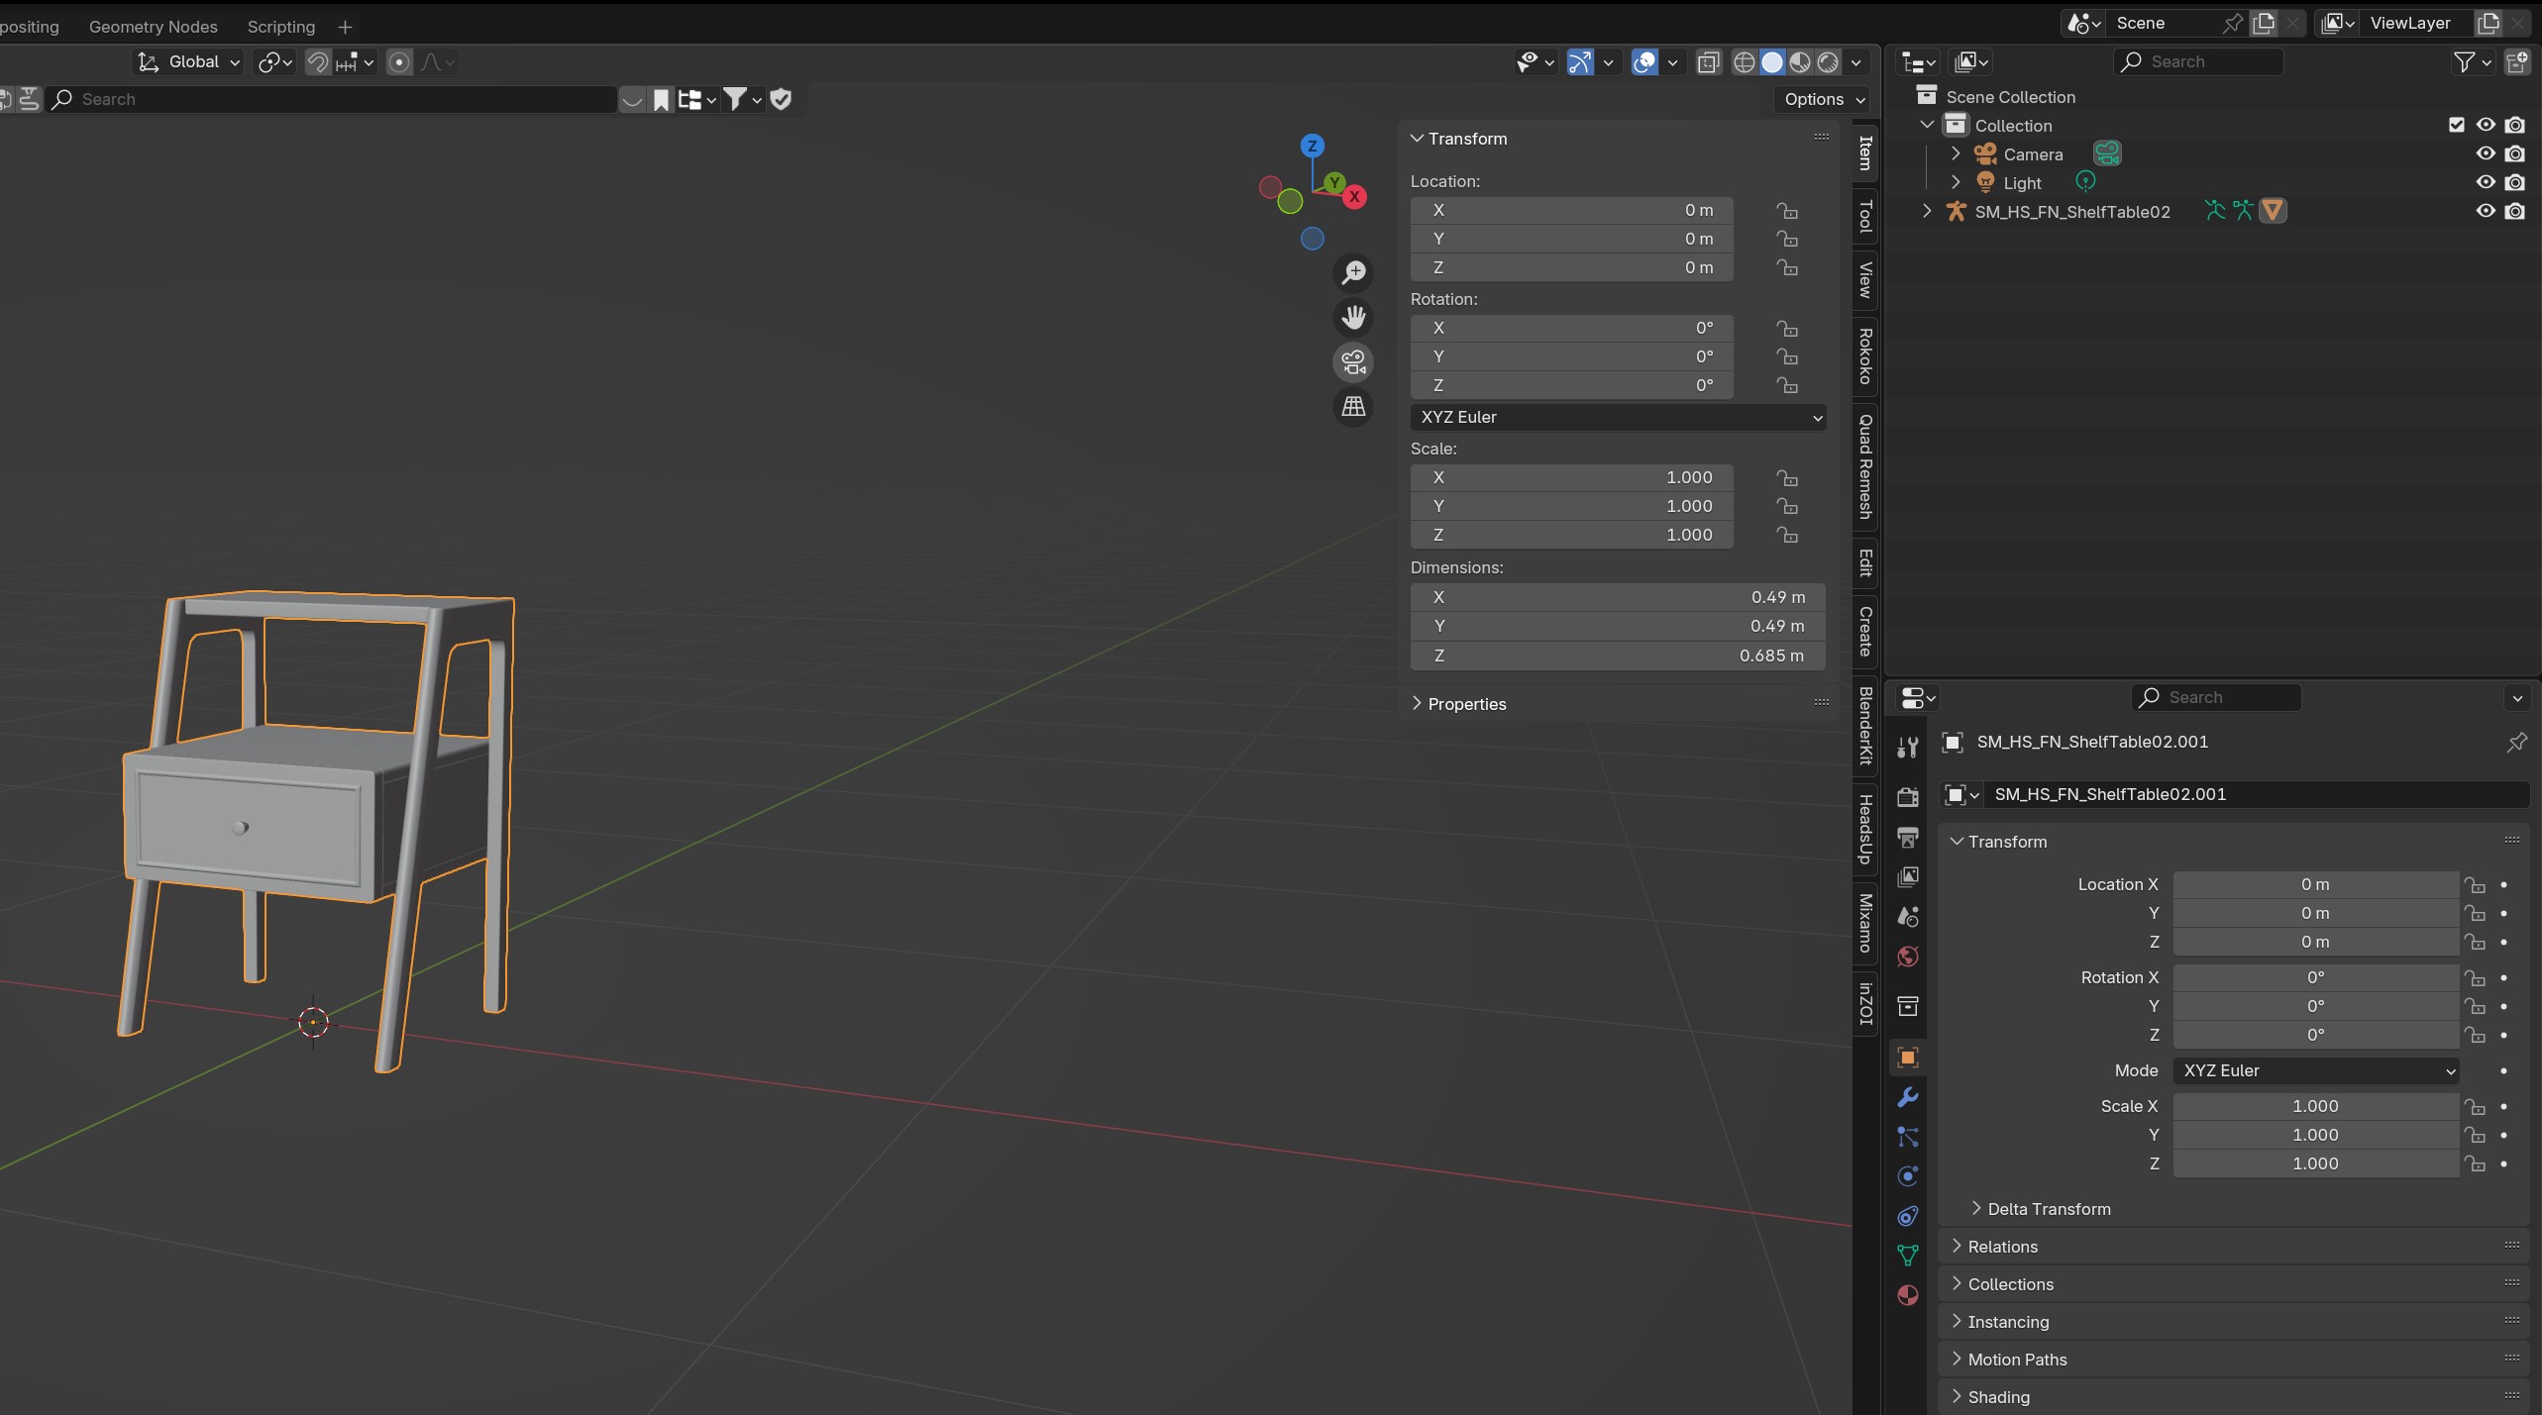Open the Mode XYZ Euler dropdown in Properties

coord(2316,1070)
